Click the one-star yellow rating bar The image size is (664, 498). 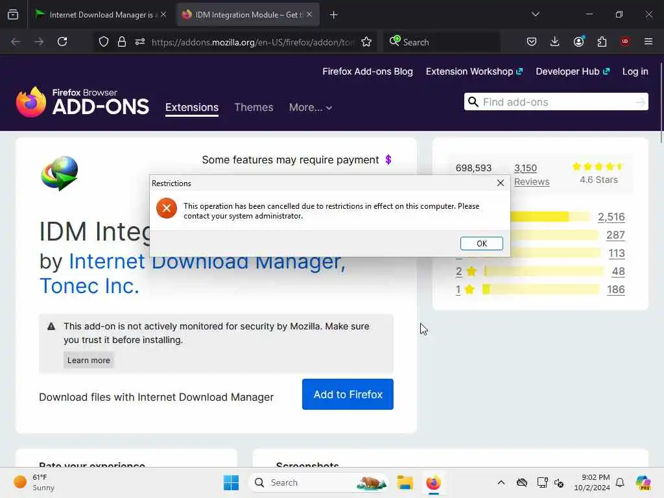(x=541, y=290)
